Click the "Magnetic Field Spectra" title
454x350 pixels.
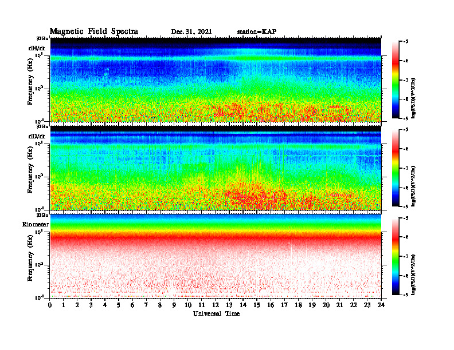(93, 31)
